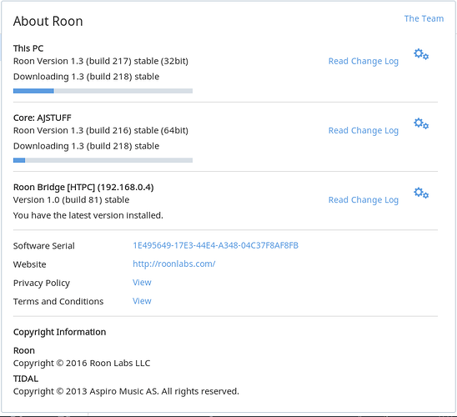This screenshot has width=457, height=417.
Task: Open settings gear for This PC
Action: tap(421, 54)
